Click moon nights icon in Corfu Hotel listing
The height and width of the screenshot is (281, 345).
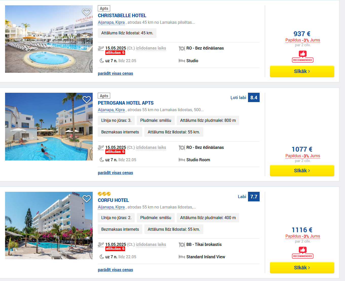point(102,257)
